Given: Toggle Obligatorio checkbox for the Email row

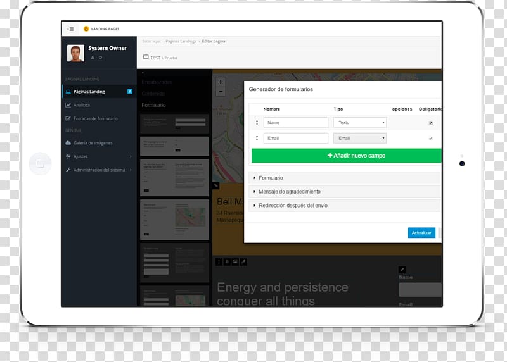Looking at the screenshot, I should coord(431,138).
